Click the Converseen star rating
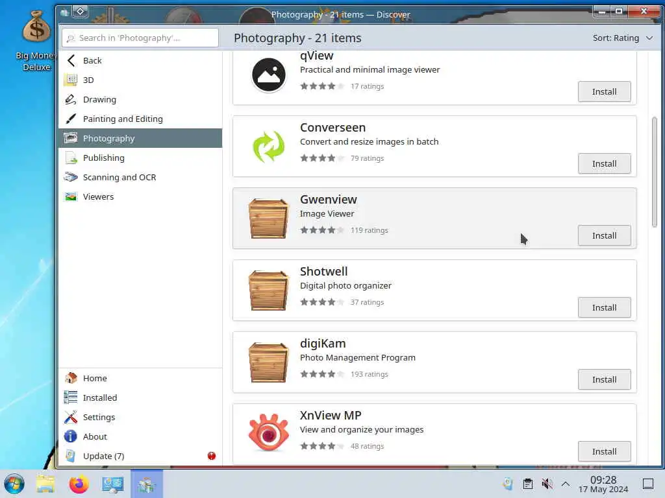Viewport: 665px width, 498px height. (322, 158)
